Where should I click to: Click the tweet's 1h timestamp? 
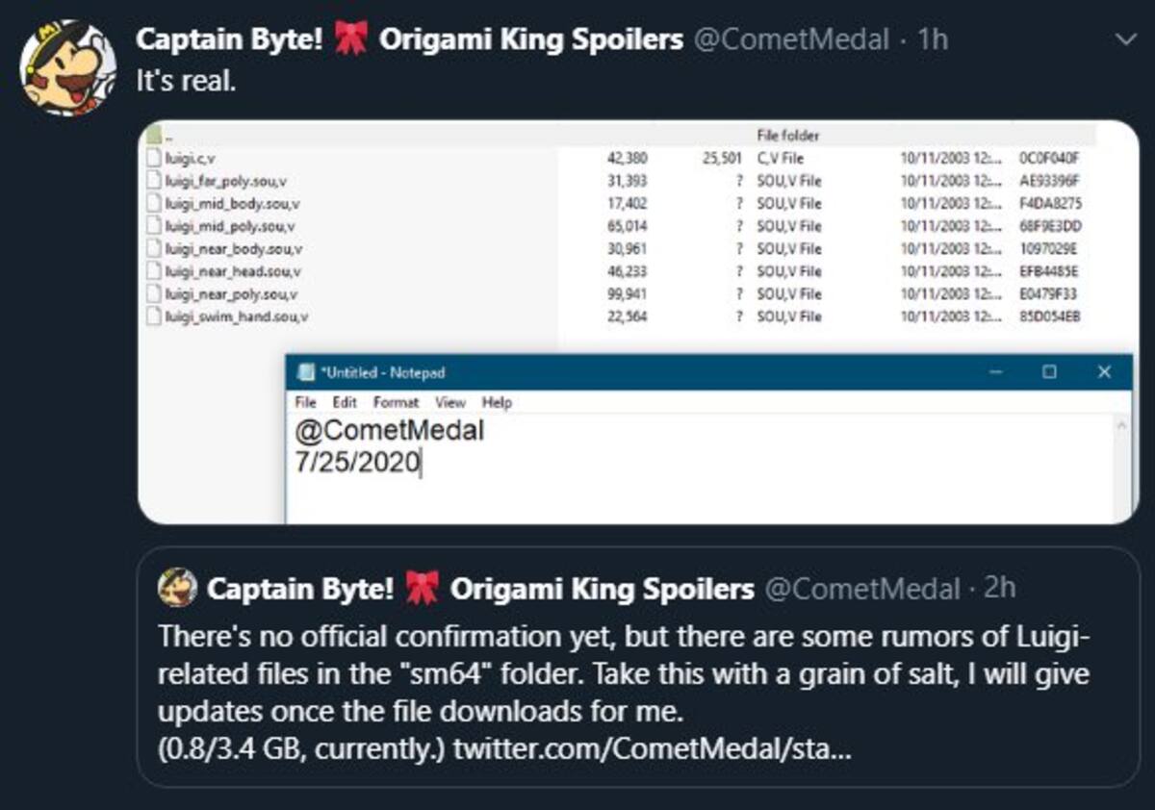click(x=934, y=39)
